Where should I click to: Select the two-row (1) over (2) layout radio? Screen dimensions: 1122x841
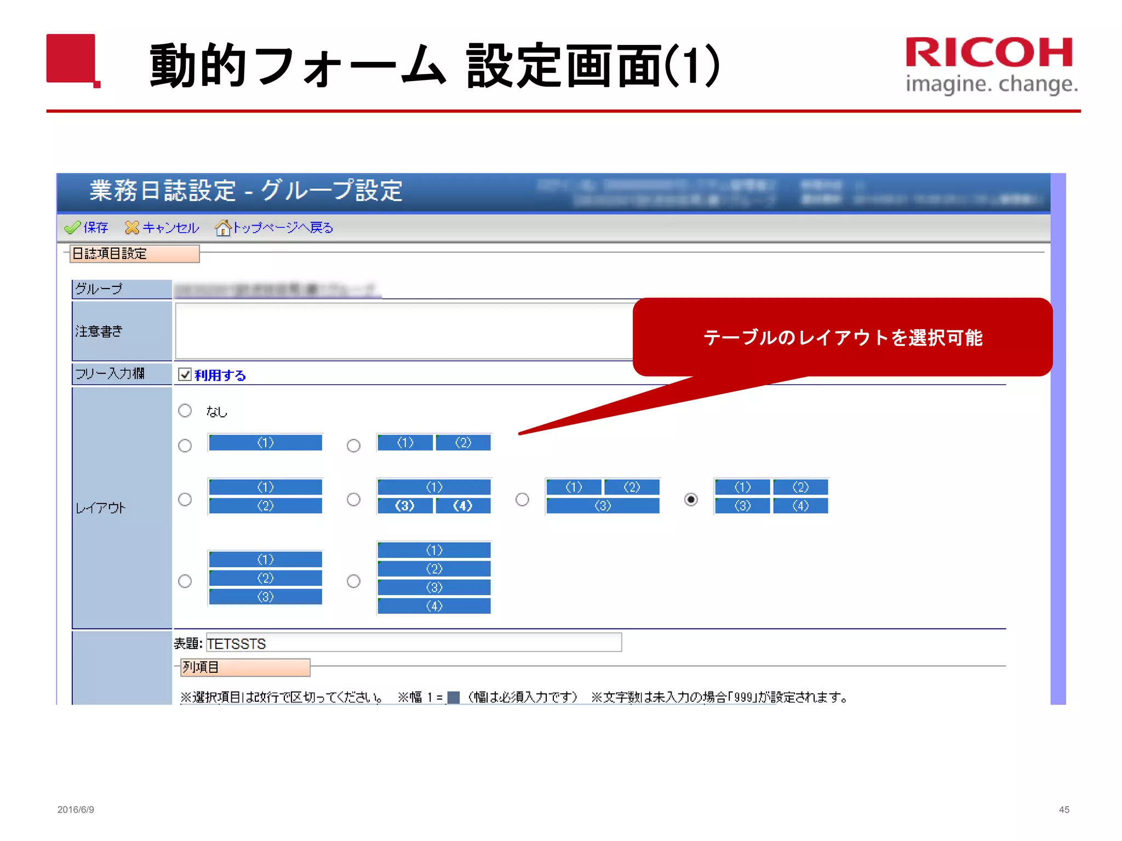185,499
